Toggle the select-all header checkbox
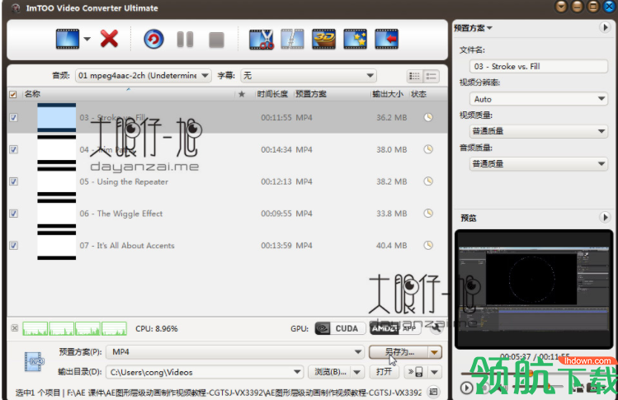618x400 pixels. pyautogui.click(x=13, y=94)
